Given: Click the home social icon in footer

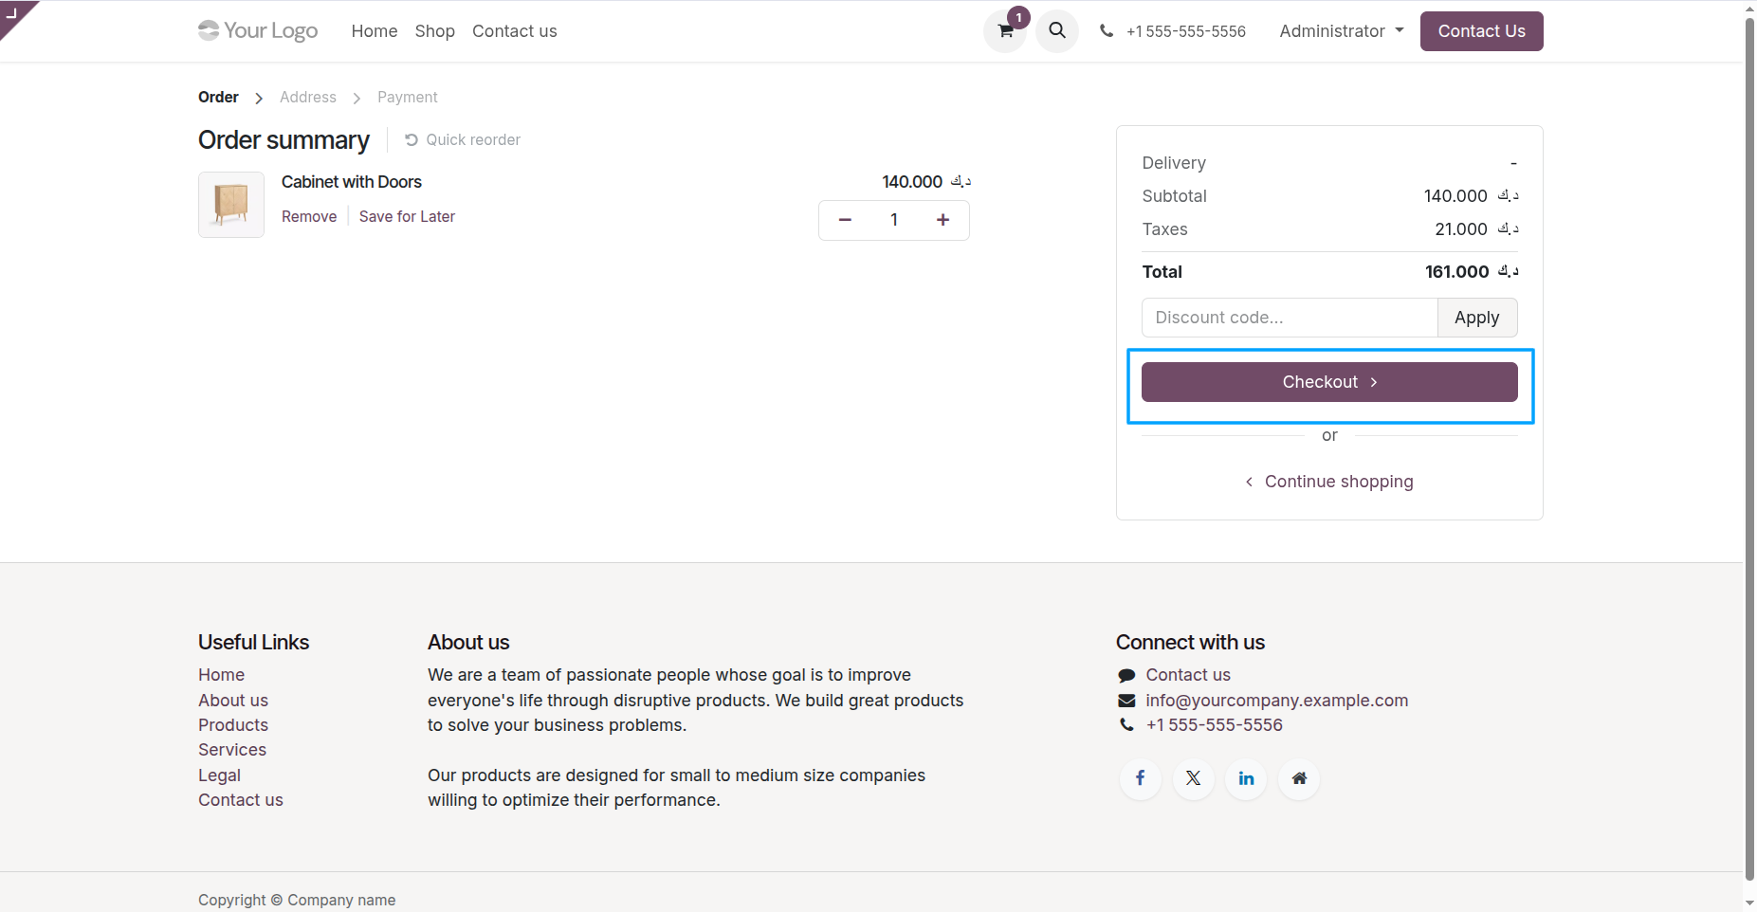Looking at the screenshot, I should click(x=1299, y=778).
